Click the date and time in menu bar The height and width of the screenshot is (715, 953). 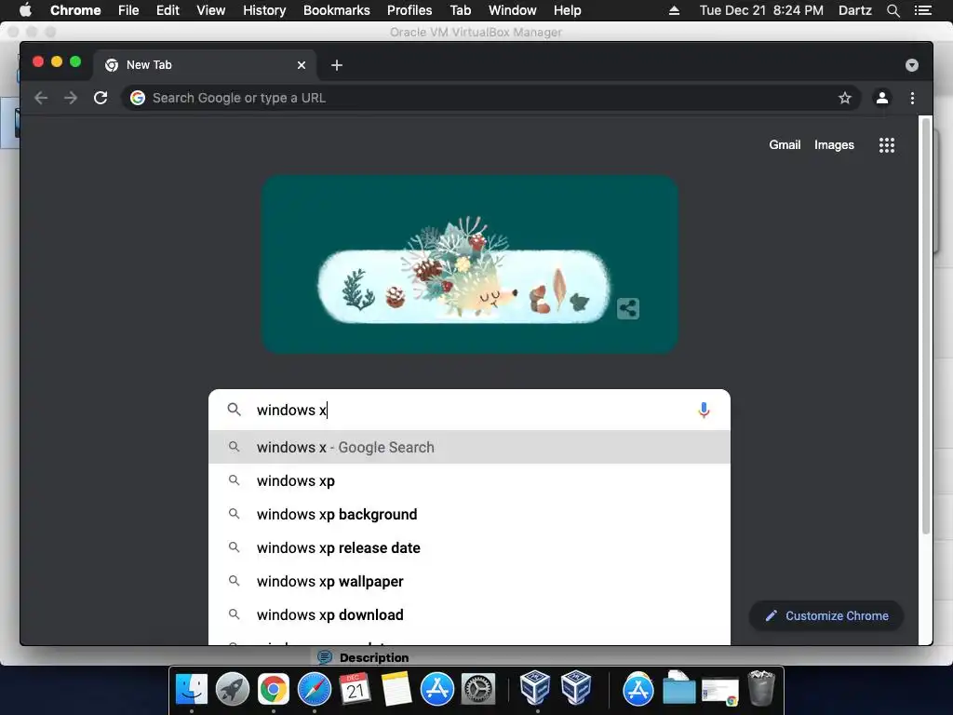pyautogui.click(x=761, y=10)
